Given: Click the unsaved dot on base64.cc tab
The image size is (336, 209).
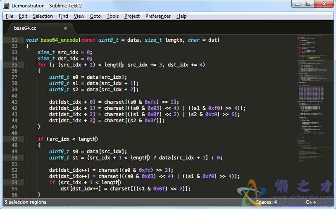Looking at the screenshot, I should pos(65,28).
